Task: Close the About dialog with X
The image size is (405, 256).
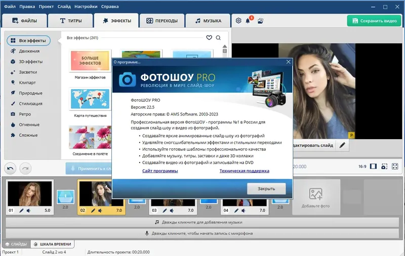Action: point(289,62)
